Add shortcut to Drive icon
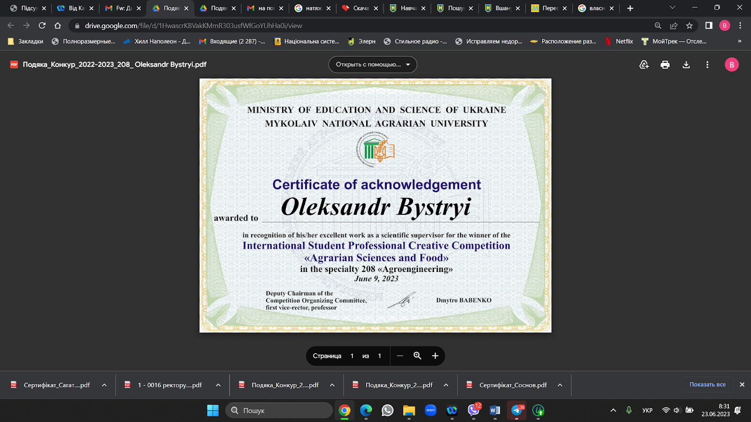Image resolution: width=751 pixels, height=422 pixels. [x=644, y=65]
